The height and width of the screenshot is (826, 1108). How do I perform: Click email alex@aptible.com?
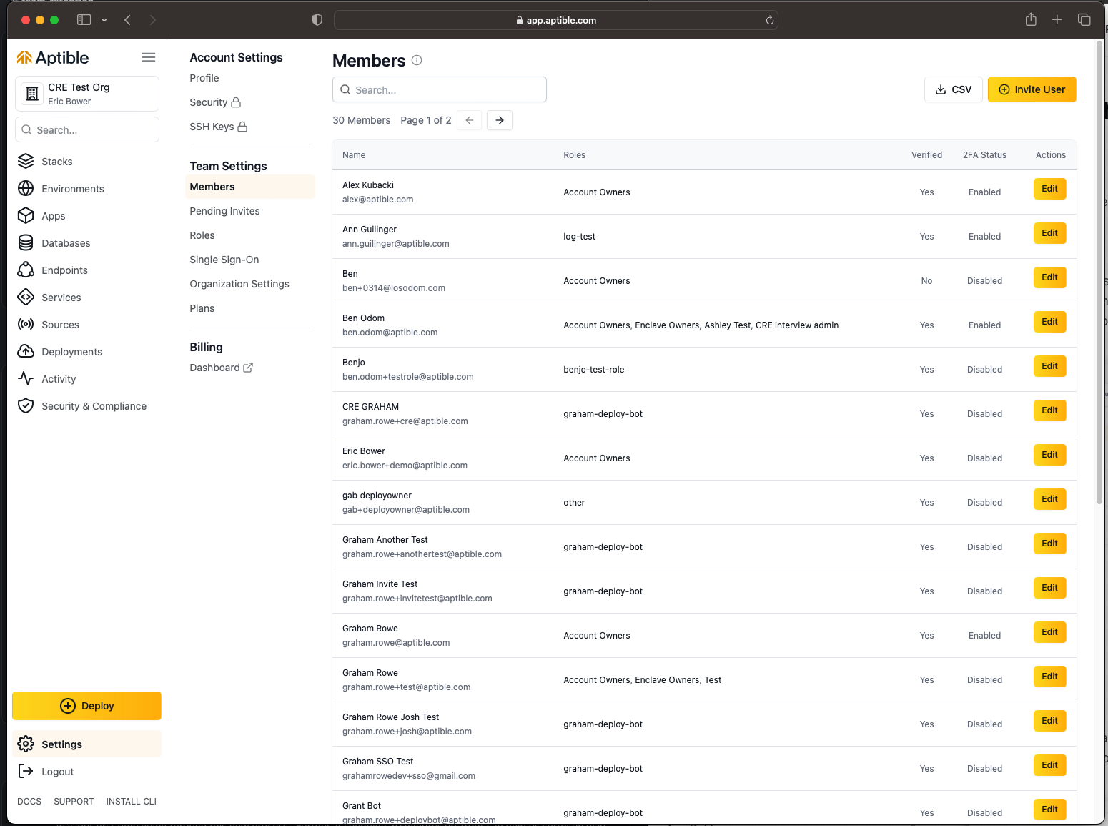click(x=377, y=200)
